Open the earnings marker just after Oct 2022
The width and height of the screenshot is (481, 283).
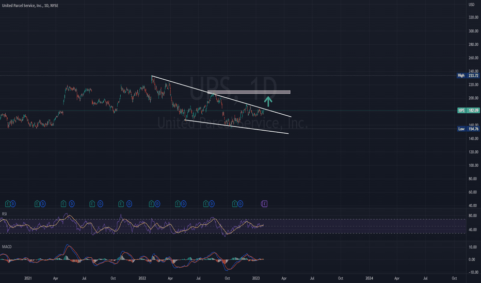[x=235, y=204]
